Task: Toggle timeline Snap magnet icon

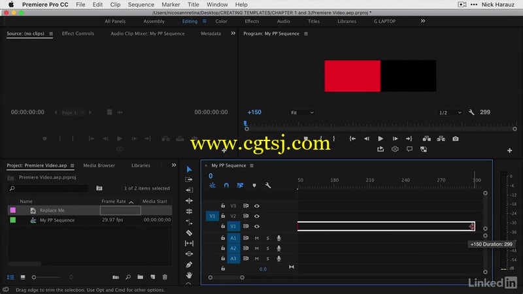Action: coord(226,186)
